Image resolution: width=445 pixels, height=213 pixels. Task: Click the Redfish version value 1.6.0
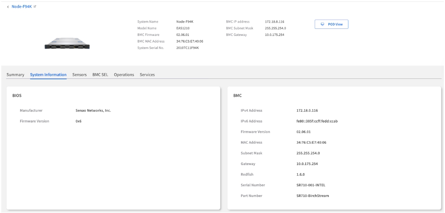[x=300, y=174]
